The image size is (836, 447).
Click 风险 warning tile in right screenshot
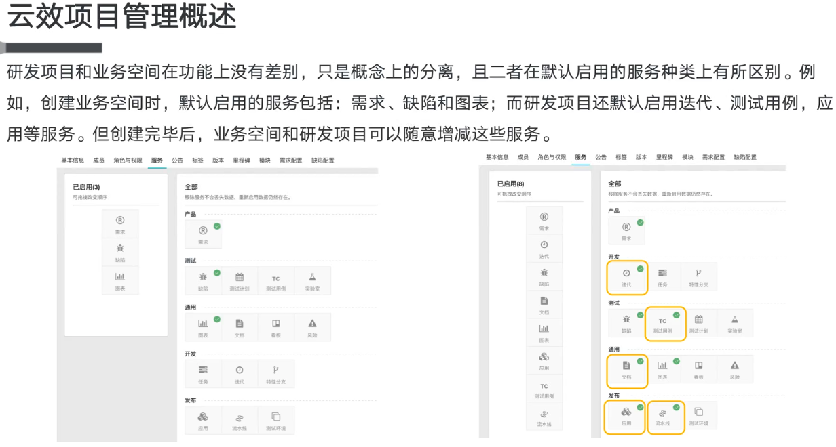click(735, 369)
